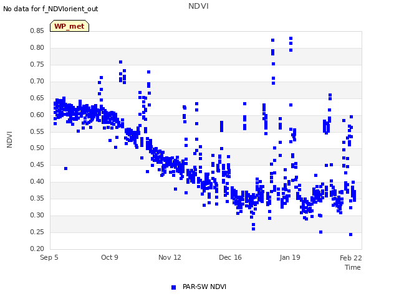Select the PAR-SW NDVI legend text

click(204, 287)
